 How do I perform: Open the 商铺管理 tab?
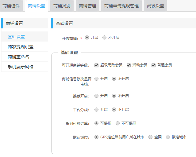point(87,6)
